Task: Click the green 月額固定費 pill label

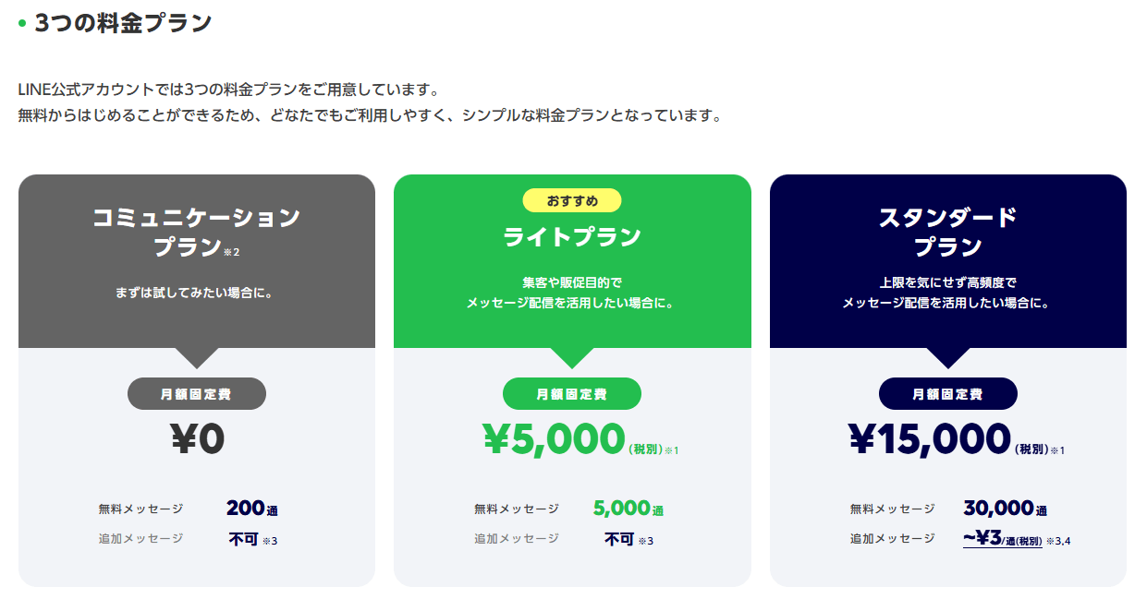Action: pos(572,394)
